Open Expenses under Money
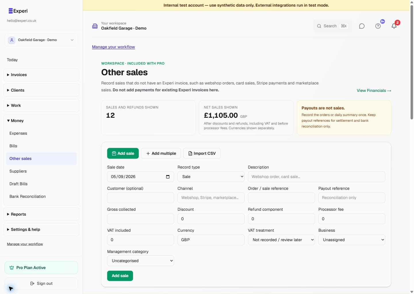Viewport: 414px width, 294px height. (x=41, y=133)
